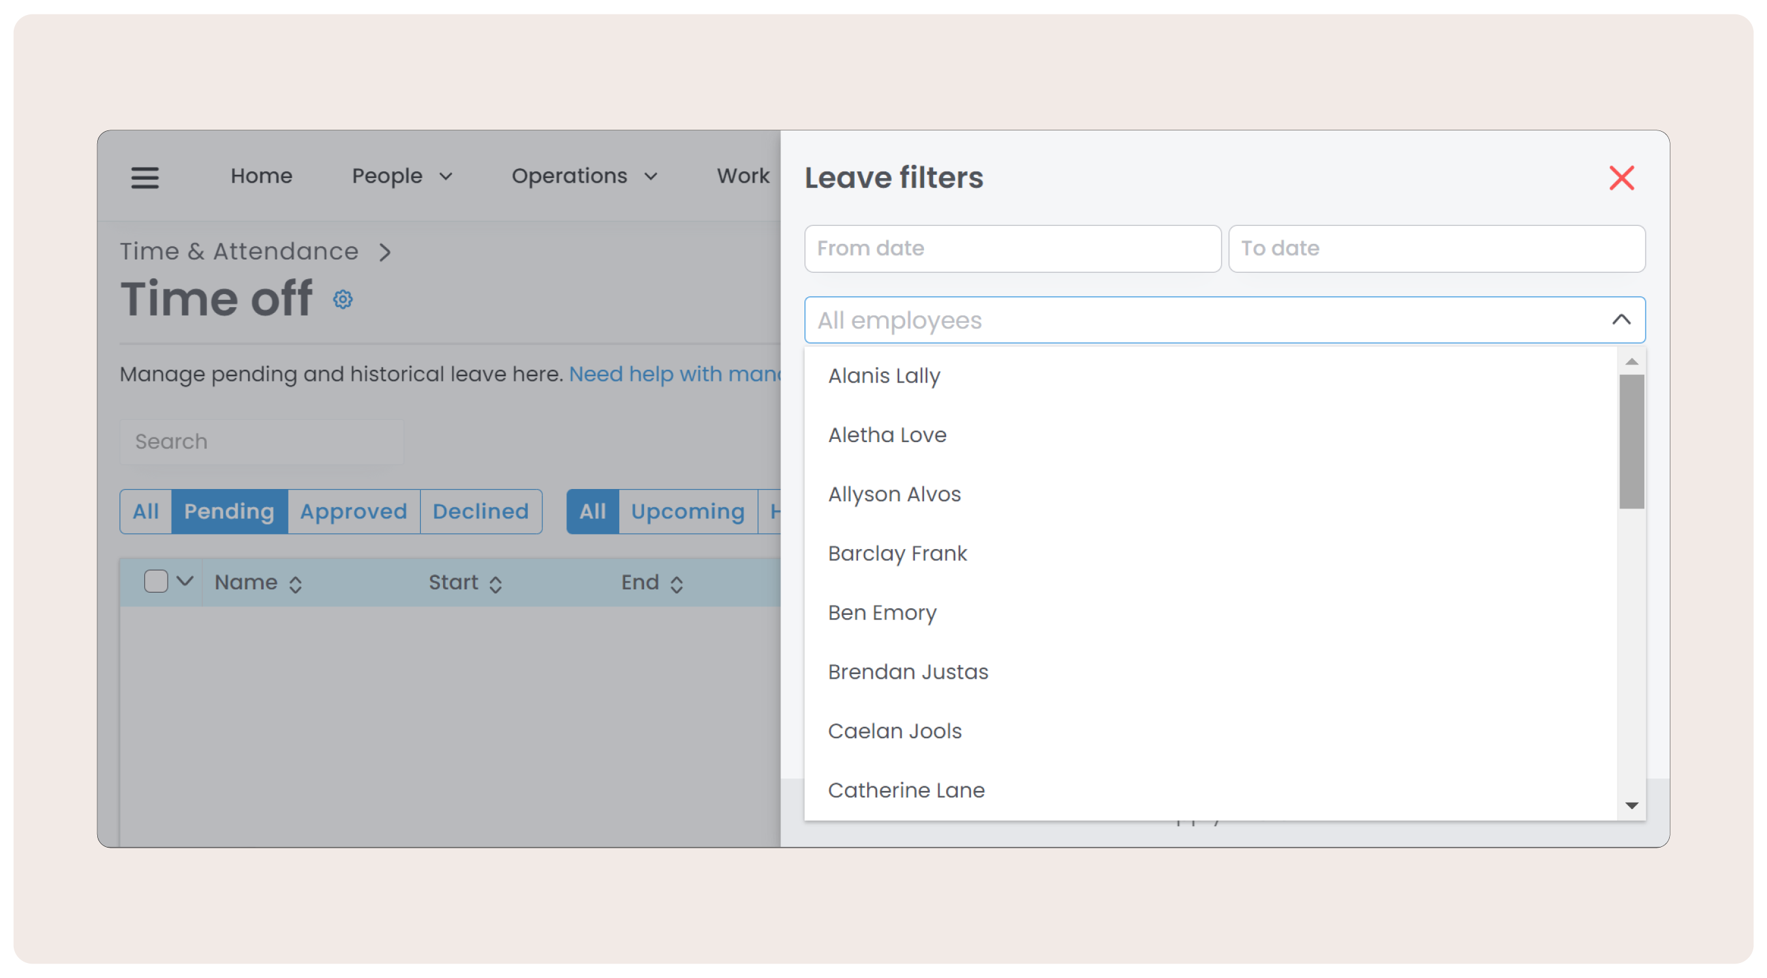Click breadcrumb chevron after Time & Attendance
Viewport: 1767px width, 978px height.
tap(386, 252)
